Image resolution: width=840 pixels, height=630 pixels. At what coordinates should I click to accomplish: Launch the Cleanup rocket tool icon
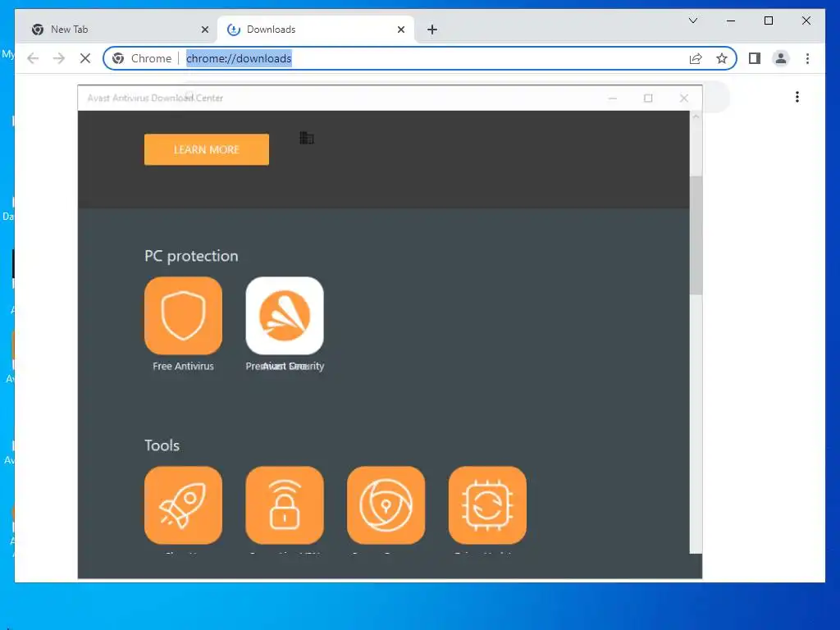click(x=183, y=505)
